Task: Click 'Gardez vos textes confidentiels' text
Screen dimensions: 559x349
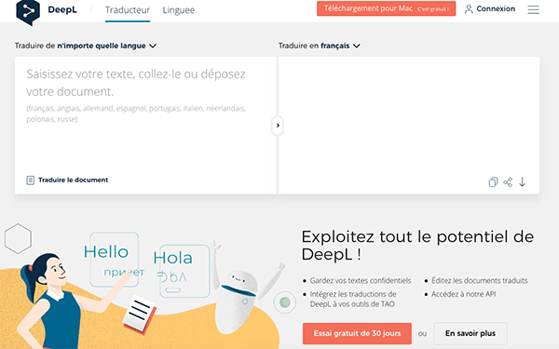Action: (x=361, y=281)
